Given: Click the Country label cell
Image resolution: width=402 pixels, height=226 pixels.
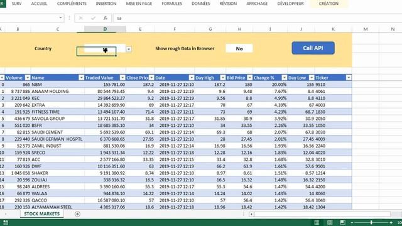Looking at the screenshot, I should tap(43, 48).
